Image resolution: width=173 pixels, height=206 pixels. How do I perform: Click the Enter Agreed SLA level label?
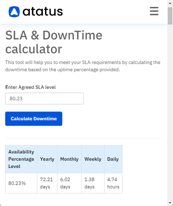click(30, 87)
